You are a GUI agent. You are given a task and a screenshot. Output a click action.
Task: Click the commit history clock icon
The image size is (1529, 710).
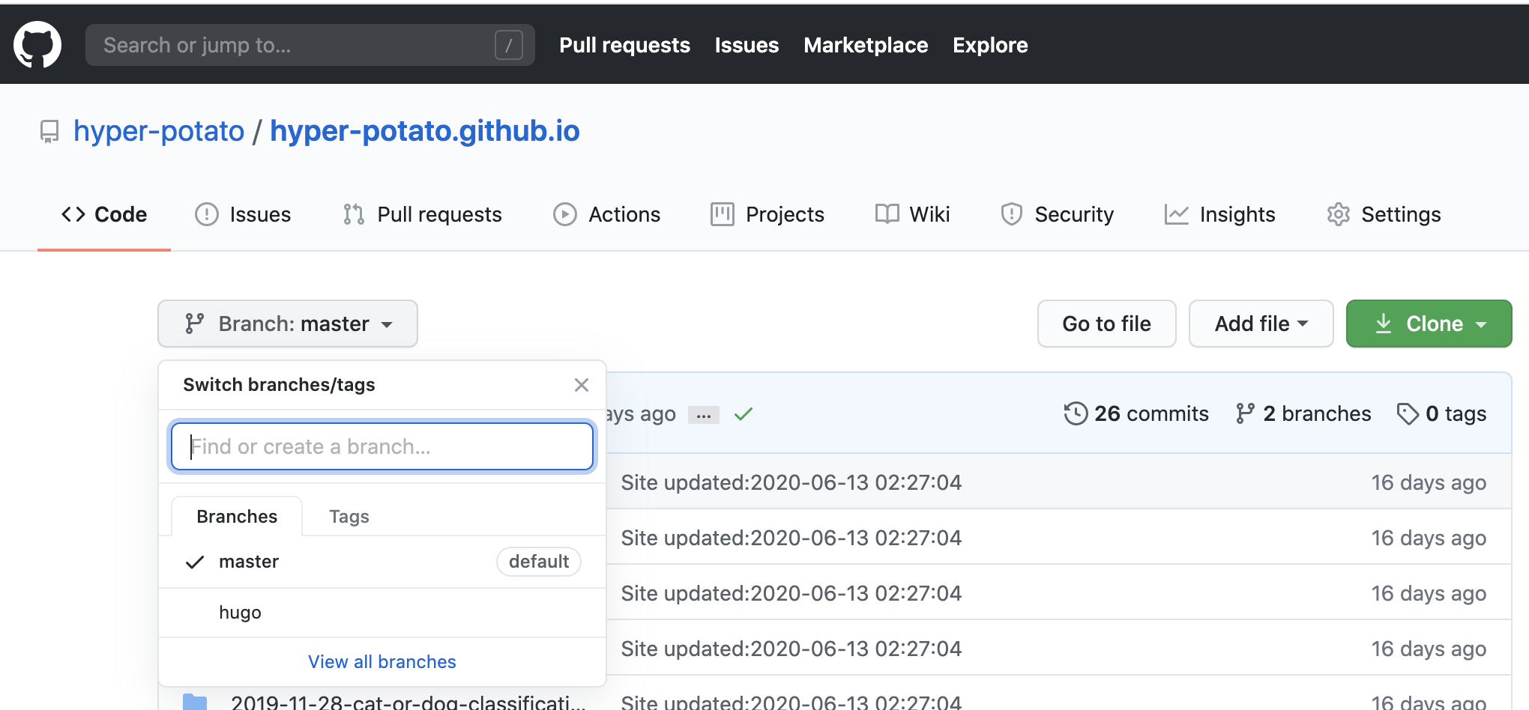point(1076,413)
